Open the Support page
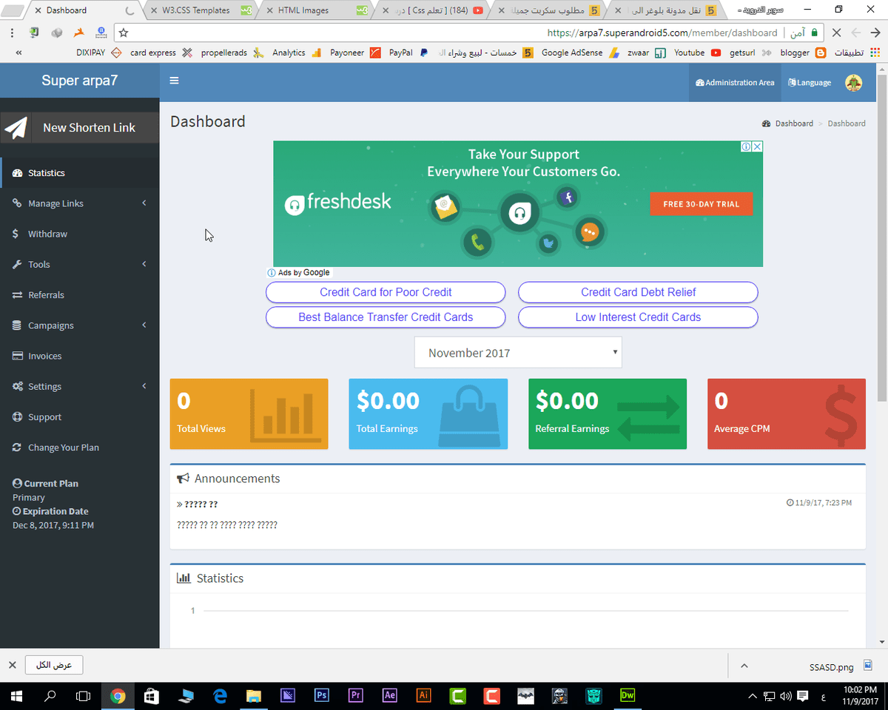This screenshot has height=710, width=888. point(80,416)
